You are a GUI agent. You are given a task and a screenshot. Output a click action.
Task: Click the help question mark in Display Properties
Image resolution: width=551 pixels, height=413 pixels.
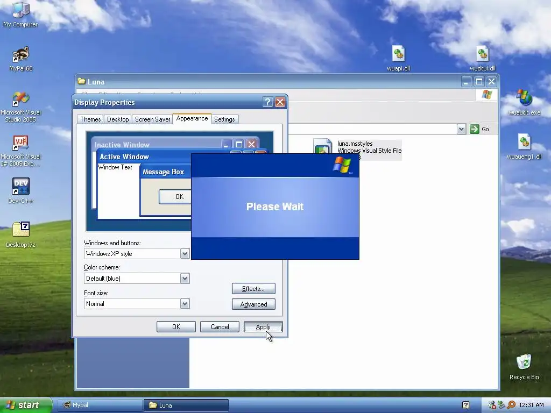tap(267, 102)
